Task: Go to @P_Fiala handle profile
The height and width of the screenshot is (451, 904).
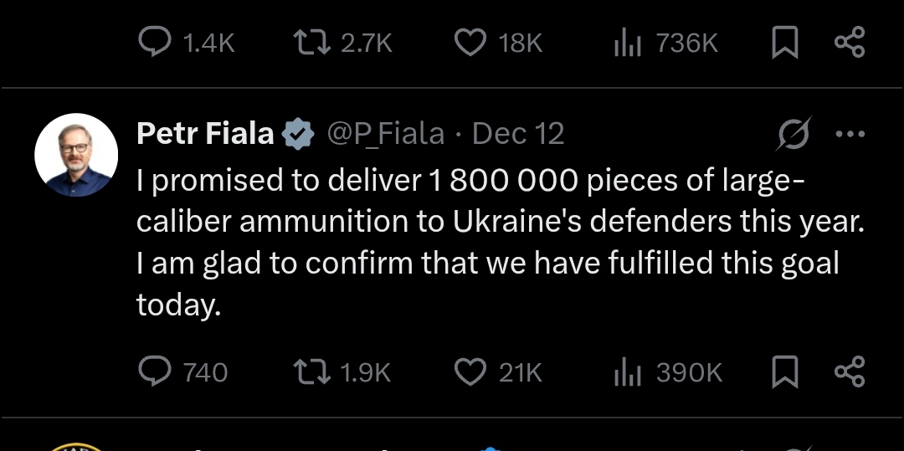Action: coord(384,134)
